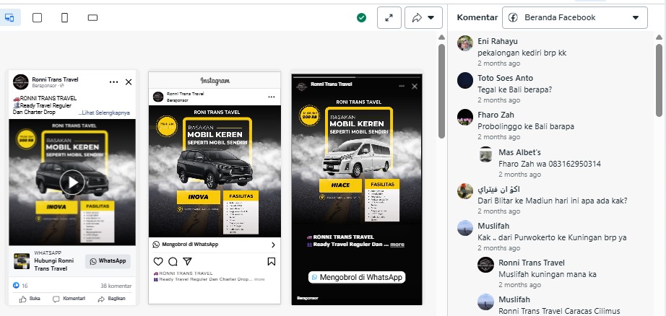This screenshot has width=666, height=316.
Task: Click Fharo Zah's profile avatar
Action: click(465, 117)
